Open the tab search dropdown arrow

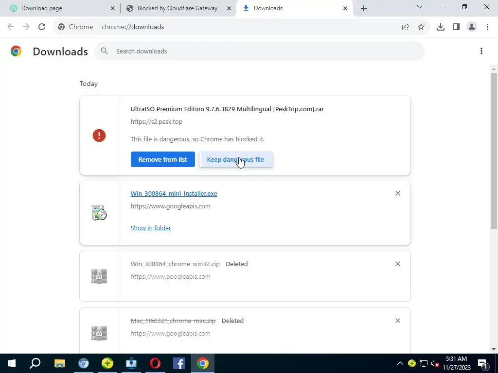tap(420, 7)
